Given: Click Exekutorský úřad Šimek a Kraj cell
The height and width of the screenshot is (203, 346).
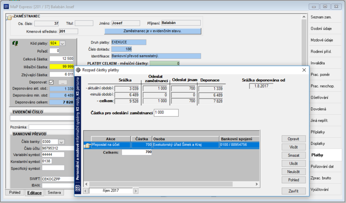Looking at the screenshot, I should tap(186, 145).
